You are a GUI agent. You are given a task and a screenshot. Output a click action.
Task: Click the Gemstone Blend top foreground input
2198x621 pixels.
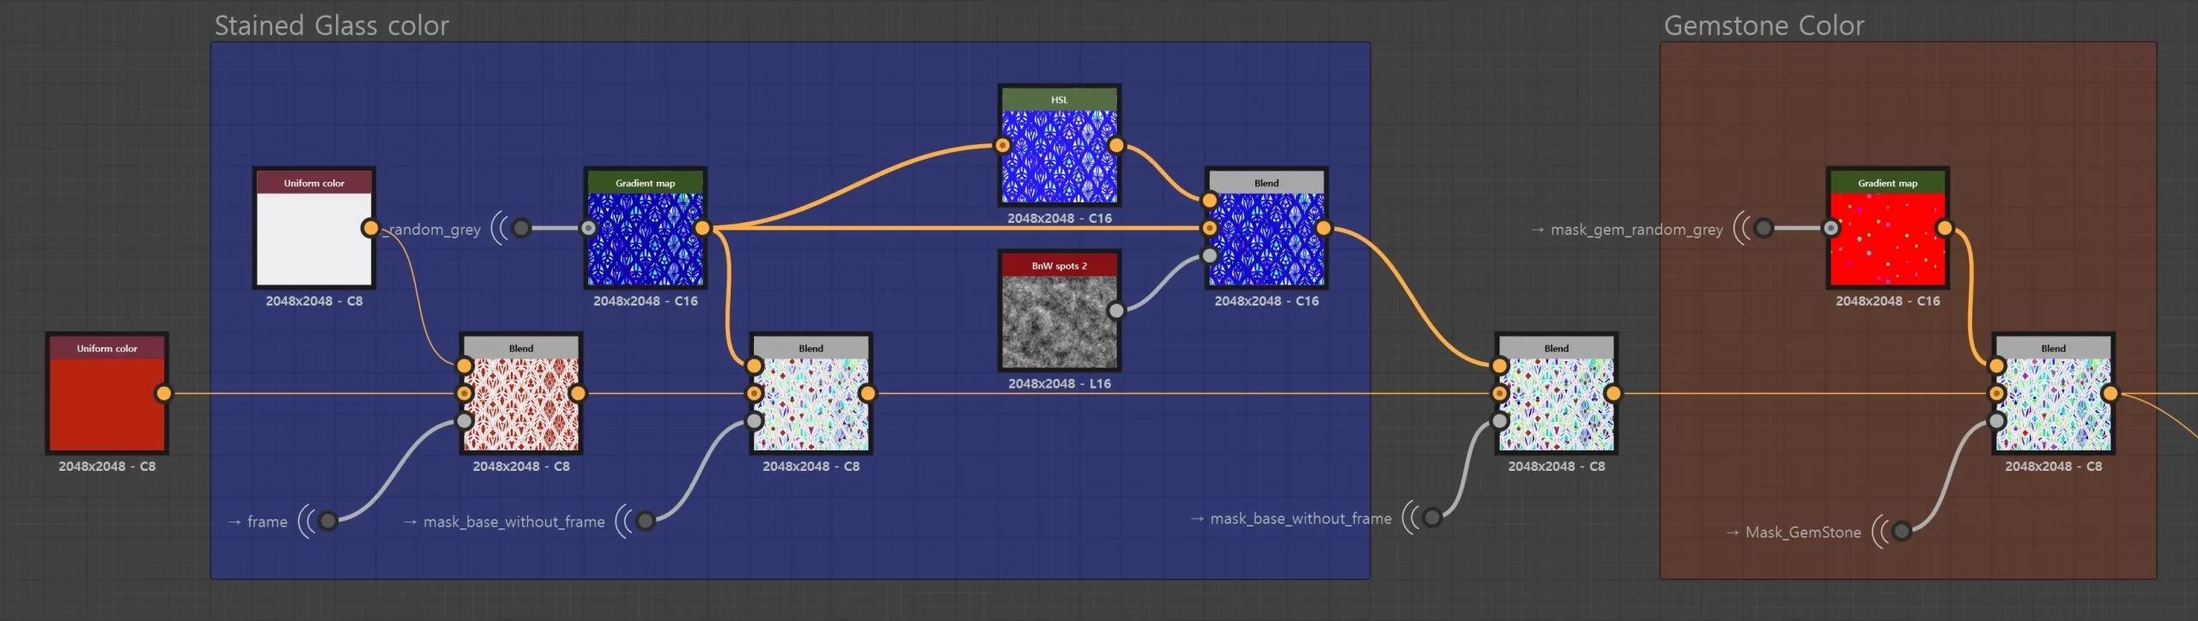[x=1996, y=366]
